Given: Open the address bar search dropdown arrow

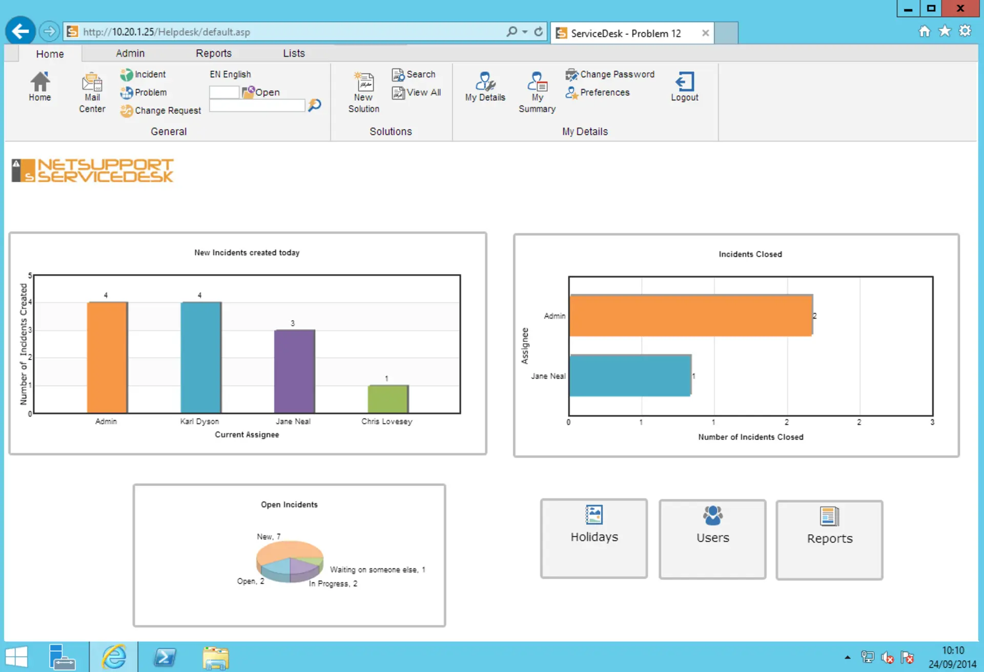Looking at the screenshot, I should point(525,32).
